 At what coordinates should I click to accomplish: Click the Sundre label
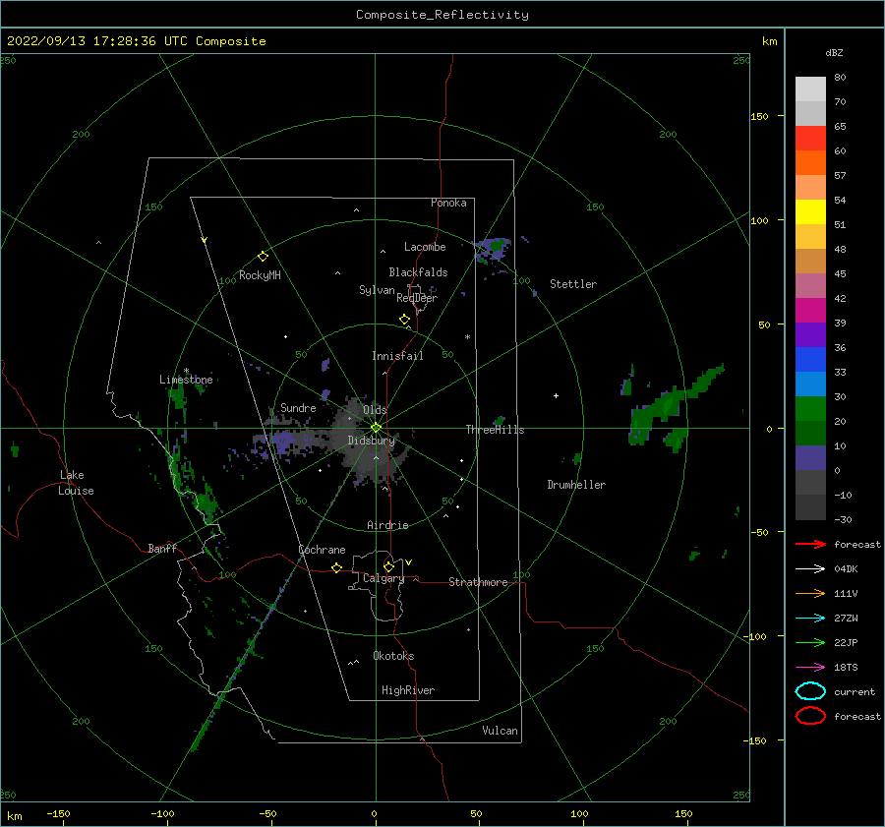(x=298, y=407)
